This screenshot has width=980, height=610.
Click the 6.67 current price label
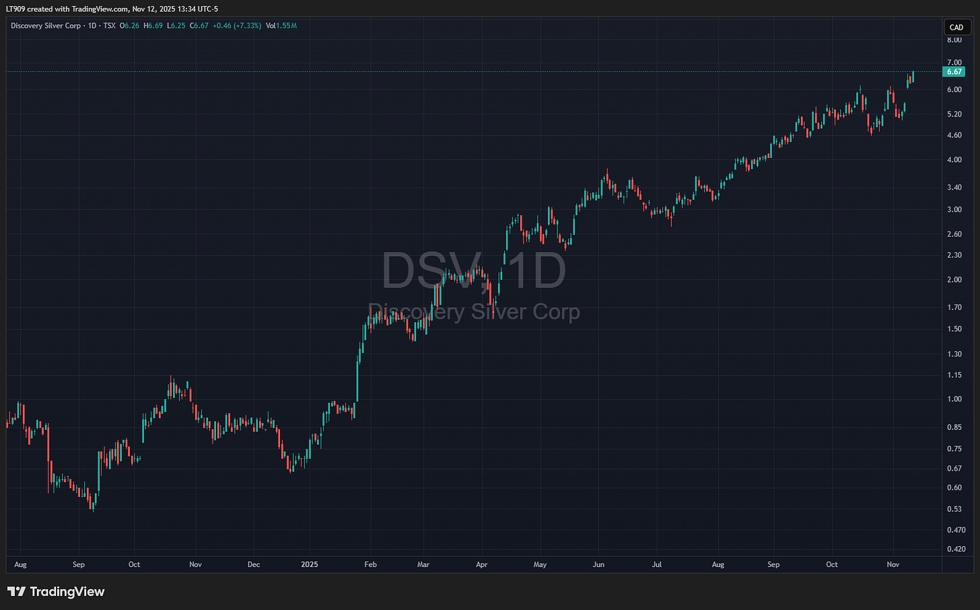(x=954, y=71)
